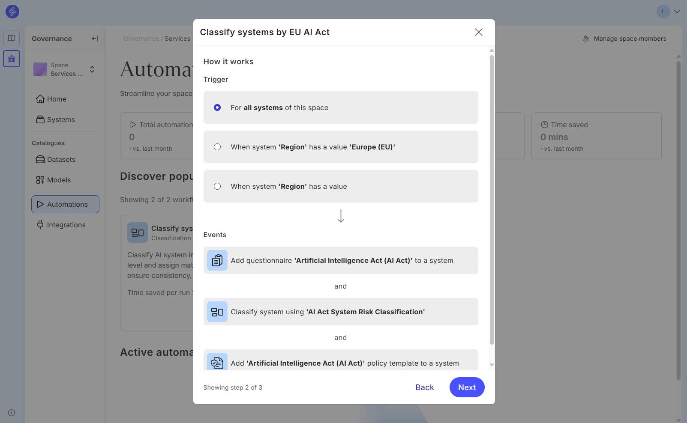Click the info icon at bottom left
Screen dimensions: 687x423
coord(12,413)
